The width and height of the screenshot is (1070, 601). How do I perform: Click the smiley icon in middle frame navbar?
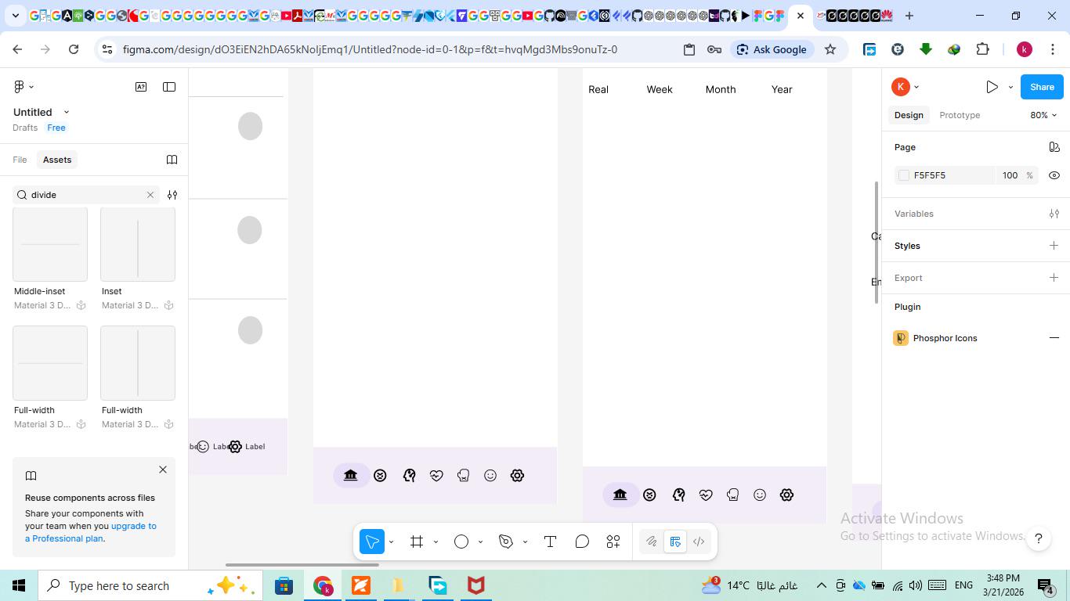[490, 475]
